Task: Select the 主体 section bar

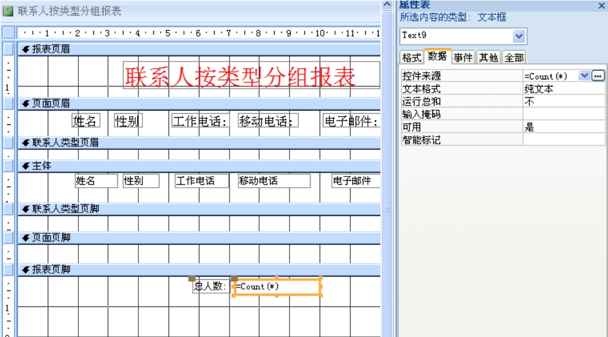Action: [199, 166]
